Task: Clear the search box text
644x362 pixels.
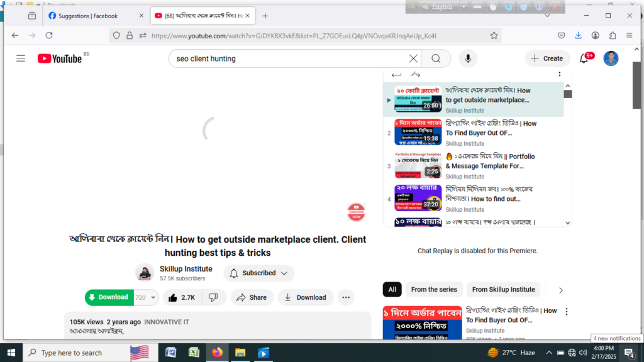Action: 413,58
